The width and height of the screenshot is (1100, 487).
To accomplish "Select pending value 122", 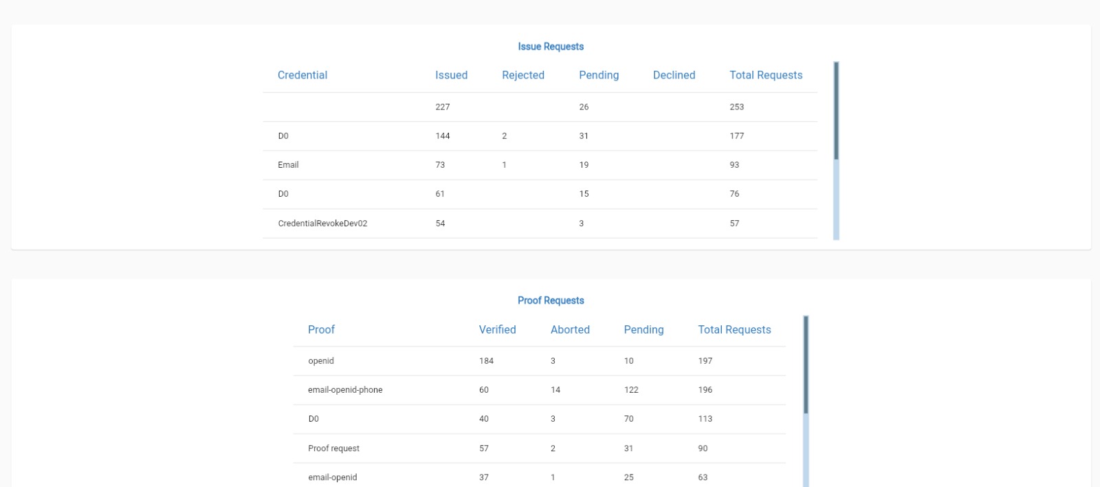I will click(x=631, y=389).
